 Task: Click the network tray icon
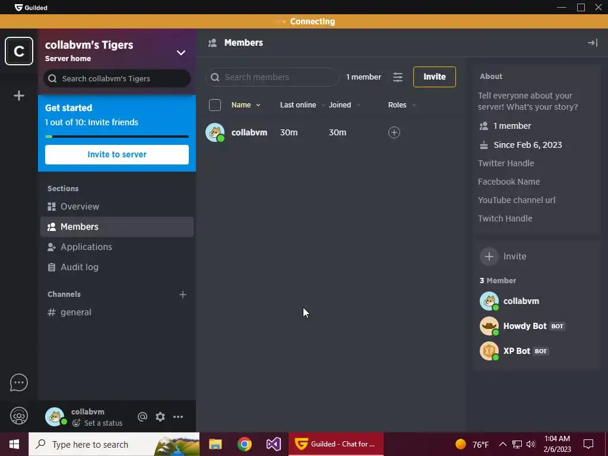coord(517,444)
